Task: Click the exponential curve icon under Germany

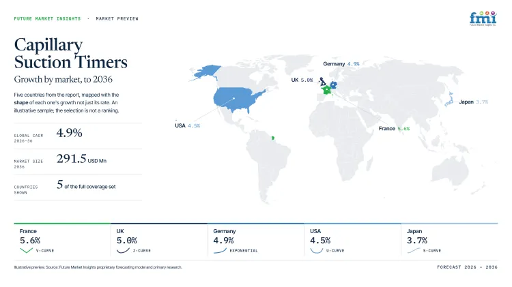Action: pyautogui.click(x=220, y=250)
